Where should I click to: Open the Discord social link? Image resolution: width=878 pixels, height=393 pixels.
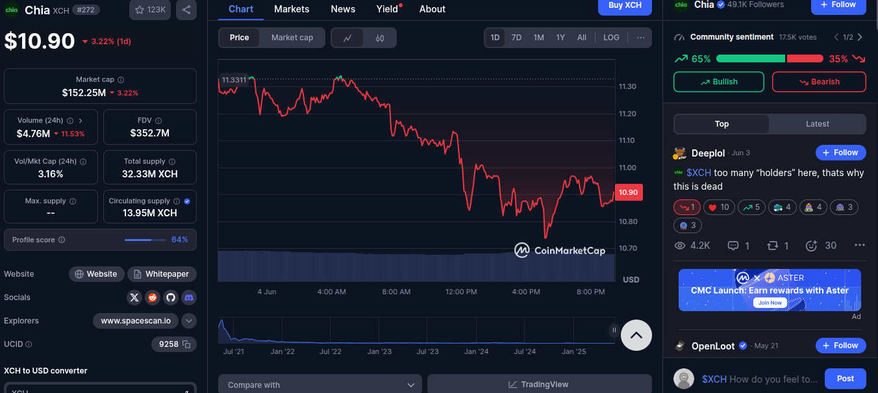click(189, 298)
